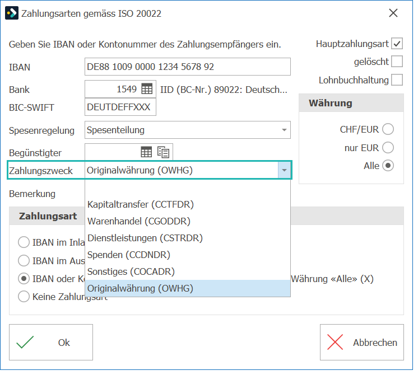Select the CHF/EUR currency radio button
Viewport: 418px width, 375px height.
tap(388, 129)
